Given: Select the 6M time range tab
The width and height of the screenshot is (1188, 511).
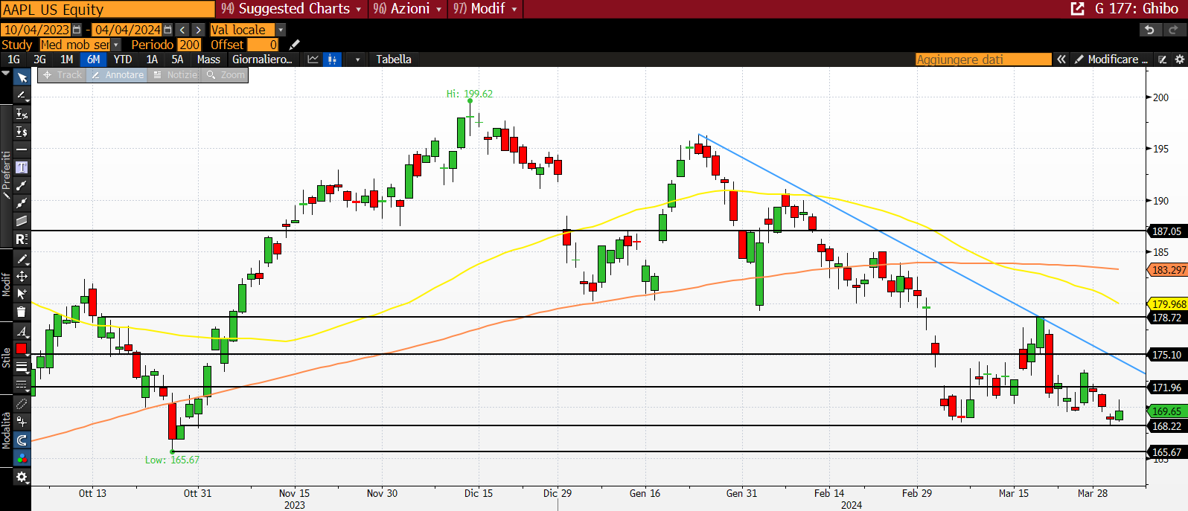Looking at the screenshot, I should click(93, 60).
